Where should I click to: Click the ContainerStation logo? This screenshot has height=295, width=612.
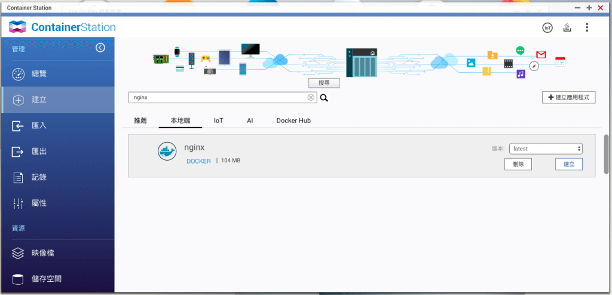tap(63, 27)
